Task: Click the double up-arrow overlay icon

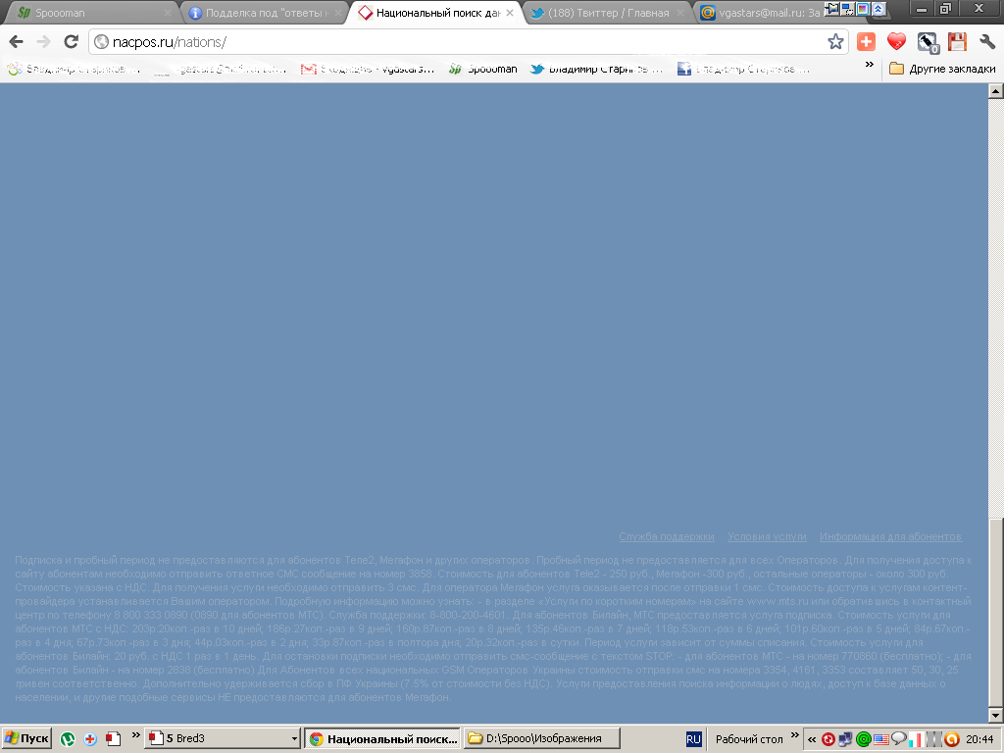Action: tap(878, 8)
